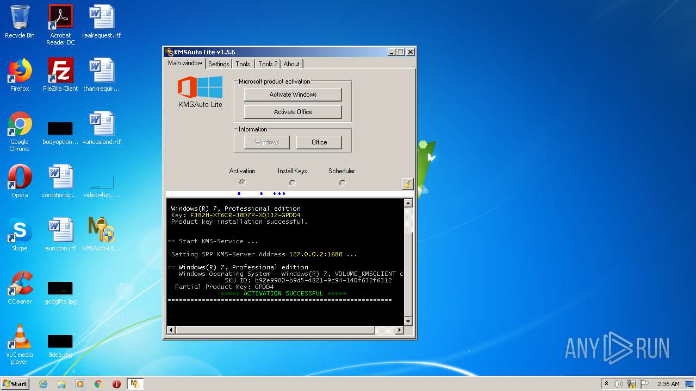
Task: Select the realrequest.rtf file
Action: point(102,22)
